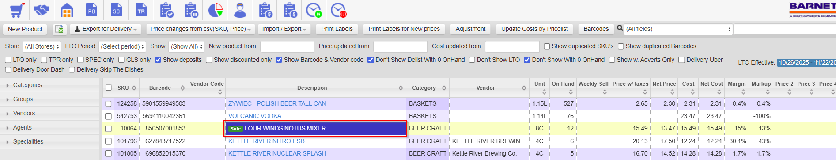
Task: Open the shopping cart icon
Action: pyautogui.click(x=17, y=10)
